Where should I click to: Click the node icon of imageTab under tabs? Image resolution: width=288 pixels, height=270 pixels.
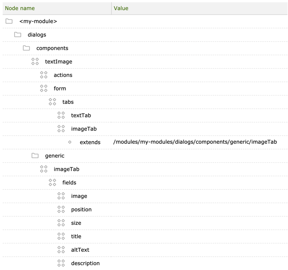(61, 128)
